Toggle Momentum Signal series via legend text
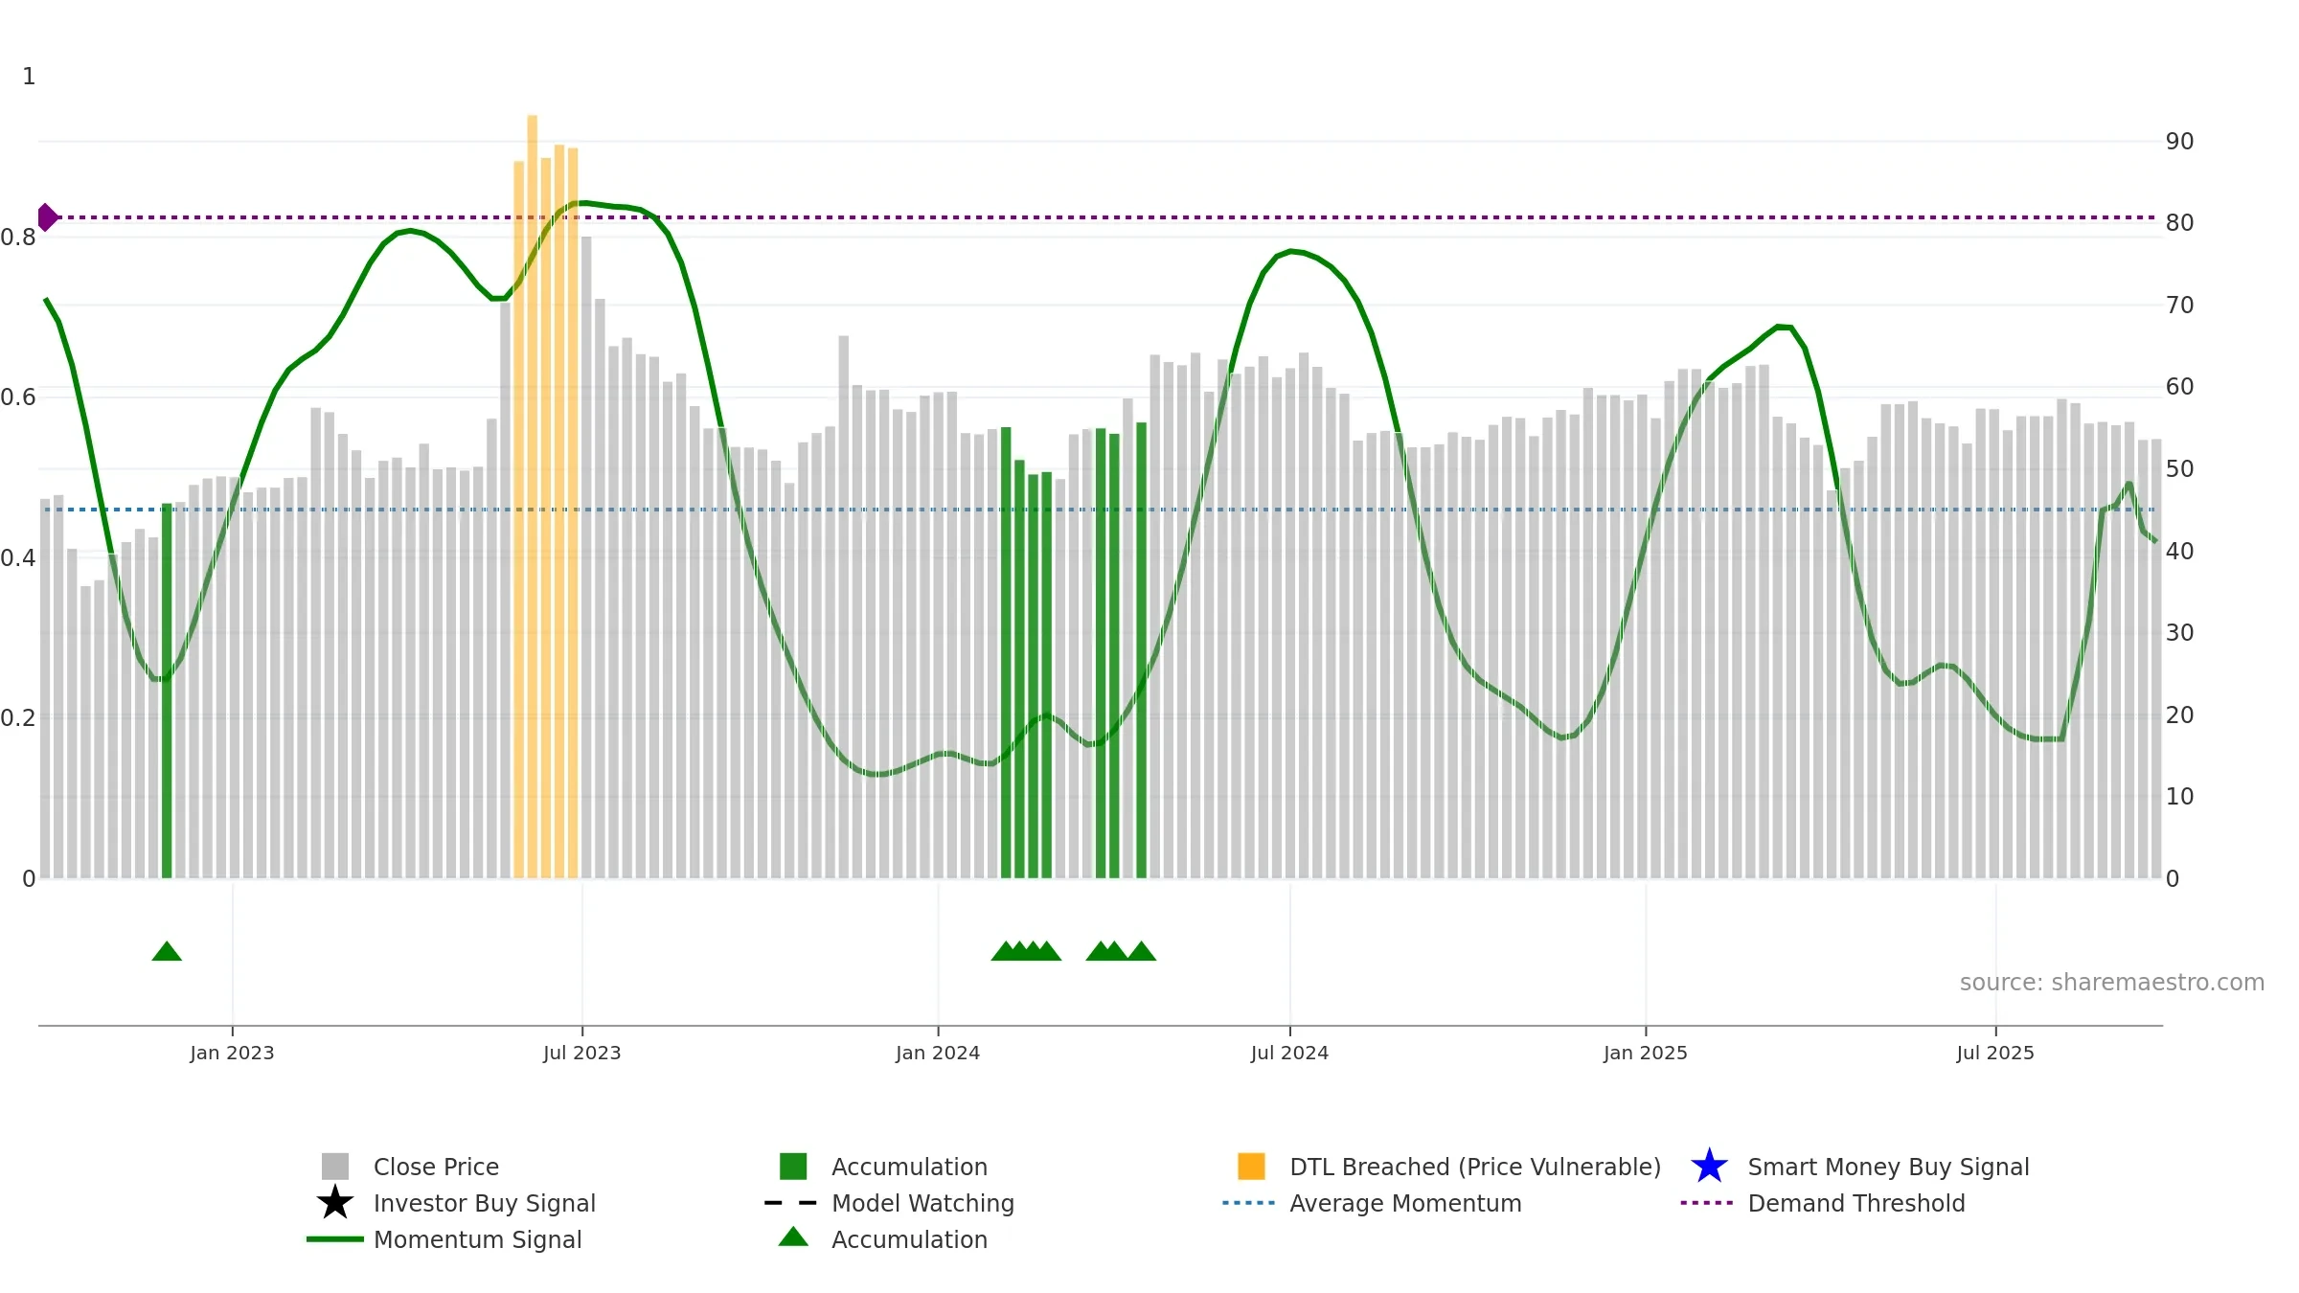 [x=477, y=1239]
